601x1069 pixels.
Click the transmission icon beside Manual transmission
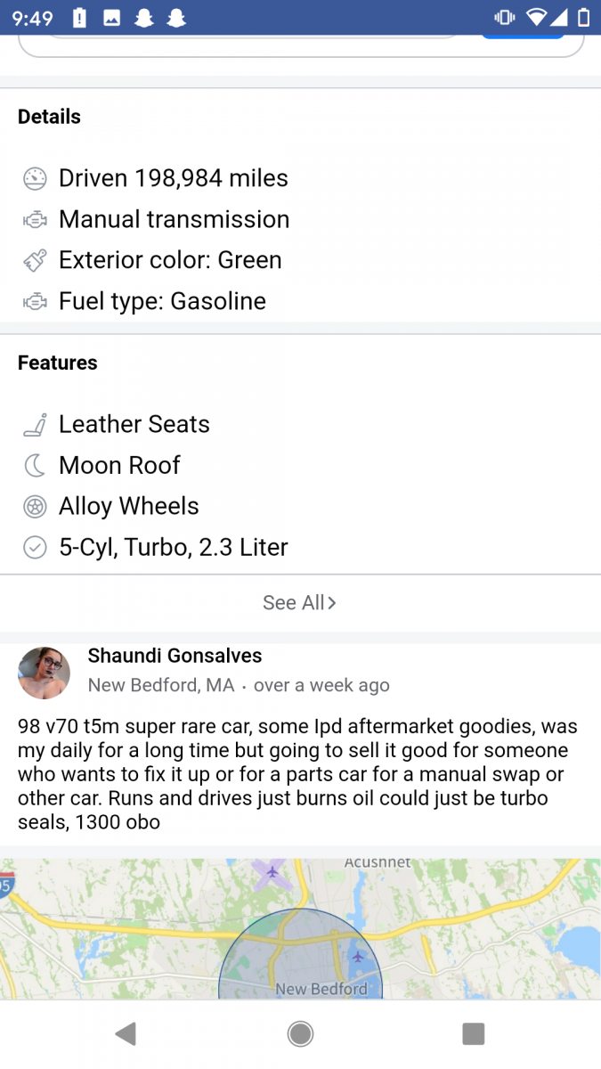tap(34, 219)
